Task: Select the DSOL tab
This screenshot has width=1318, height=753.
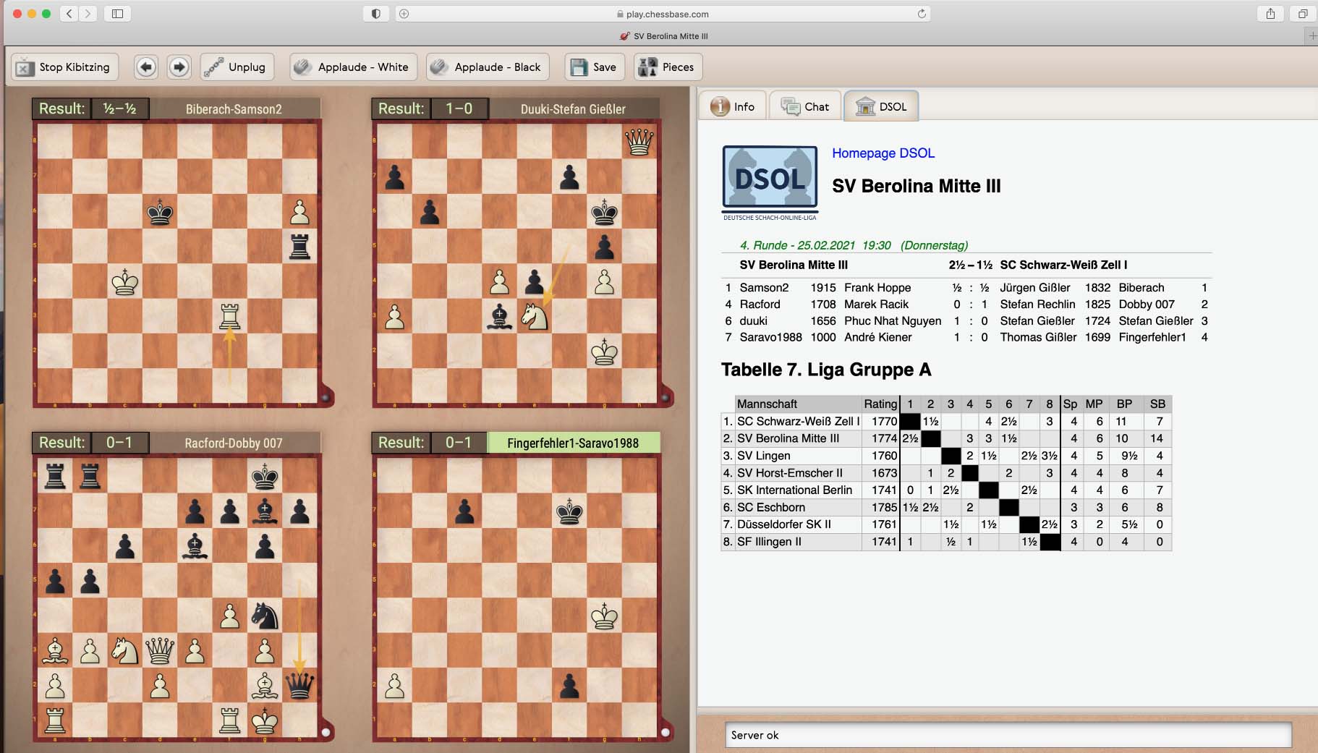Action: 882,106
